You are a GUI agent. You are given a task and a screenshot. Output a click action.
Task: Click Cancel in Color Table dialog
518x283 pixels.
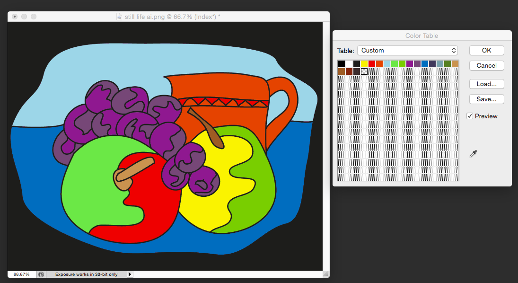[487, 65]
